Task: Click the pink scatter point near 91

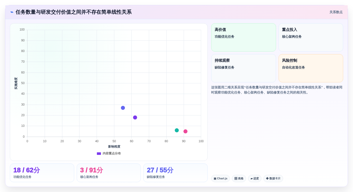Action: 185,131
